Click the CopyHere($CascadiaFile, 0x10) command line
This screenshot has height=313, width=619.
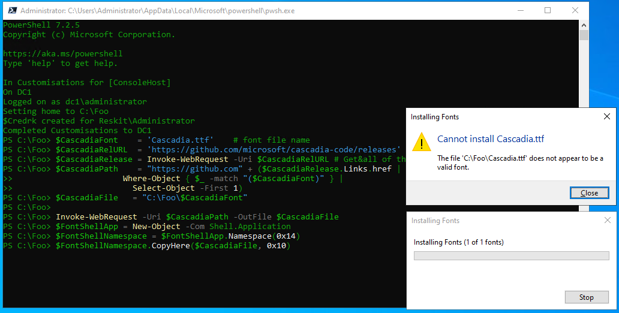click(147, 246)
